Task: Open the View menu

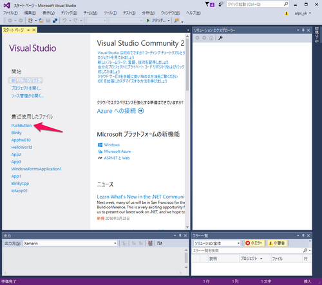Action: pyautogui.click(x=48, y=13)
